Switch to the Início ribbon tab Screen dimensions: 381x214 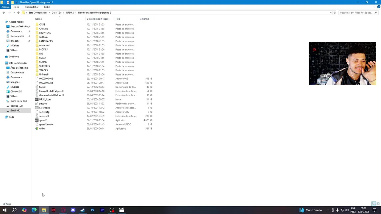pyautogui.click(x=17, y=7)
